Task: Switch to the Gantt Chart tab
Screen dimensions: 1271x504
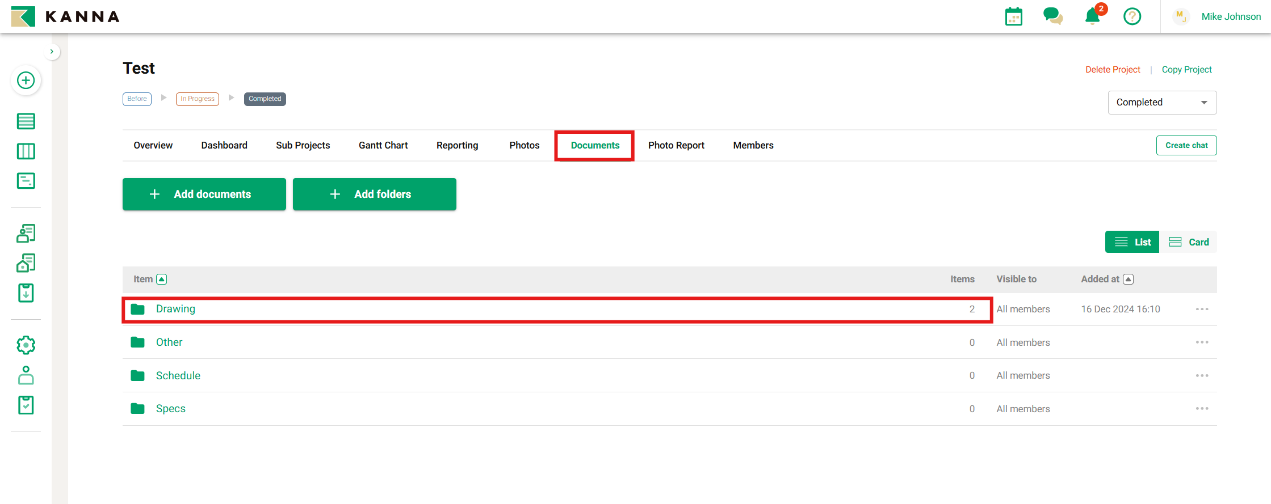Action: coord(383,146)
